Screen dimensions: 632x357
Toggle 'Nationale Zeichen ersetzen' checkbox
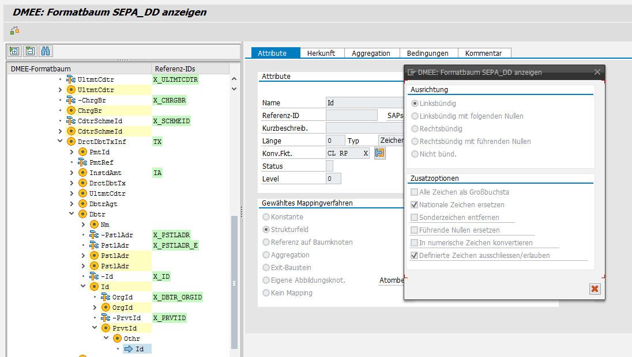coord(414,205)
